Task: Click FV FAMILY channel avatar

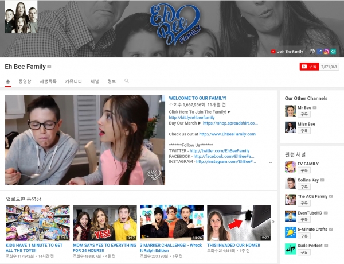Action: (291, 167)
